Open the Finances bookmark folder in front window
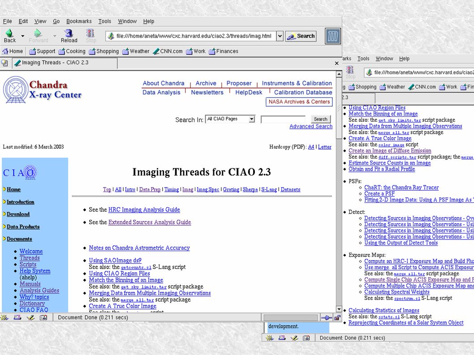 click(224, 51)
